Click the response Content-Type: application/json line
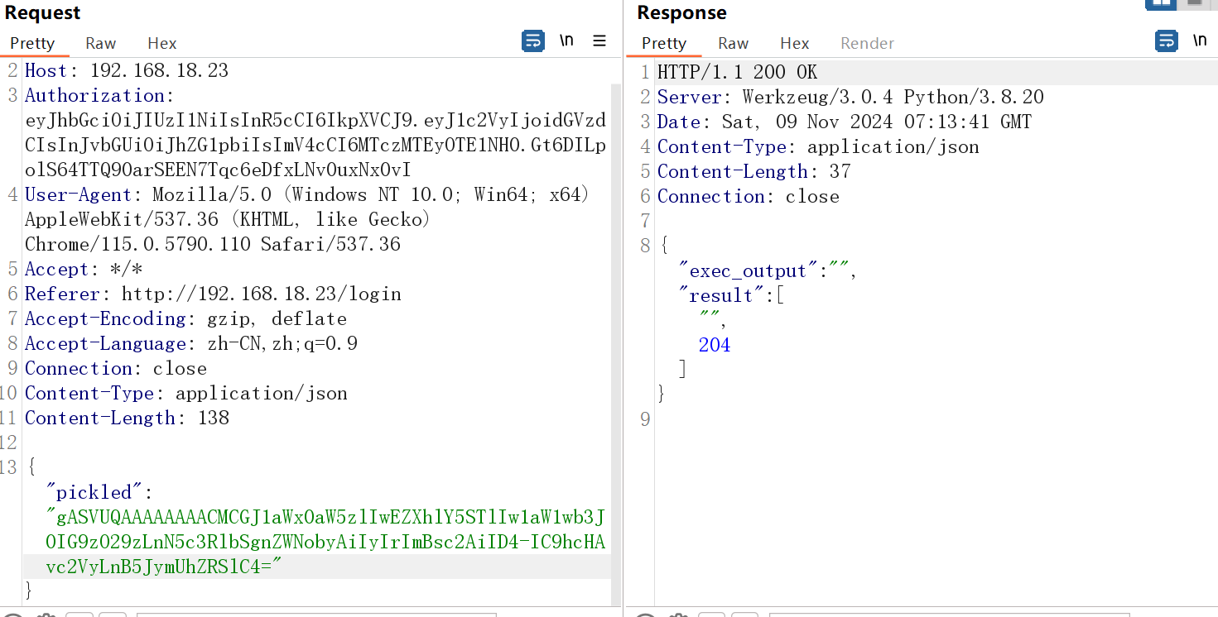This screenshot has width=1218, height=617. pos(818,146)
